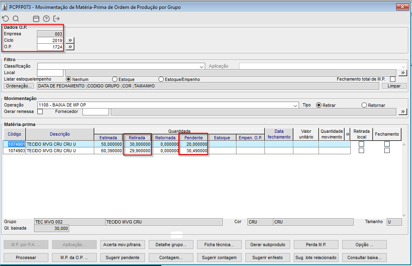Check Fechamento for row 1074903
412x266 pixels.
pyautogui.click(x=387, y=151)
